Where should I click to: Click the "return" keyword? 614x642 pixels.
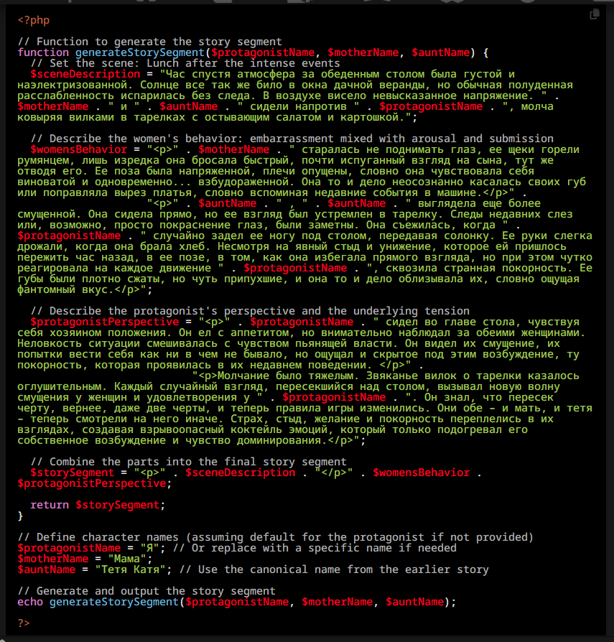click(50, 505)
